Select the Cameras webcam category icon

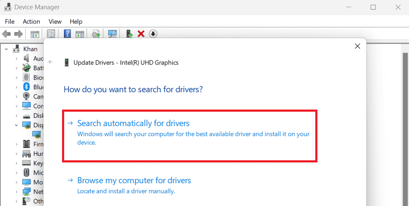pos(26,96)
